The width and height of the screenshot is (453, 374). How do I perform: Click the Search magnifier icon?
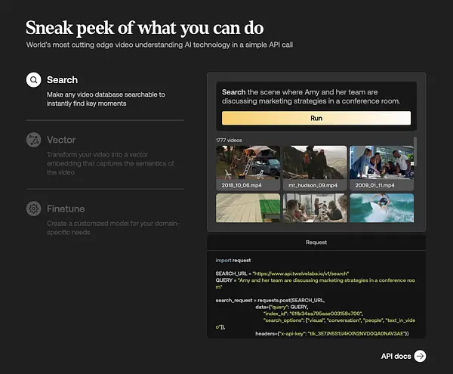coord(33,80)
